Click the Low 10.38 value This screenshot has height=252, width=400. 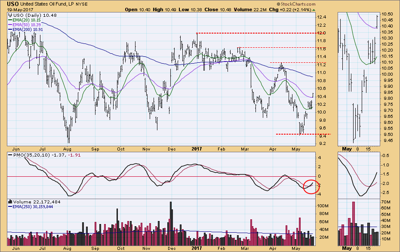point(190,9)
